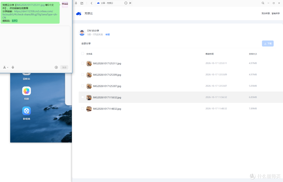283x182 pixels.
Task: Click the 文件大小 column header
Action: (253, 54)
